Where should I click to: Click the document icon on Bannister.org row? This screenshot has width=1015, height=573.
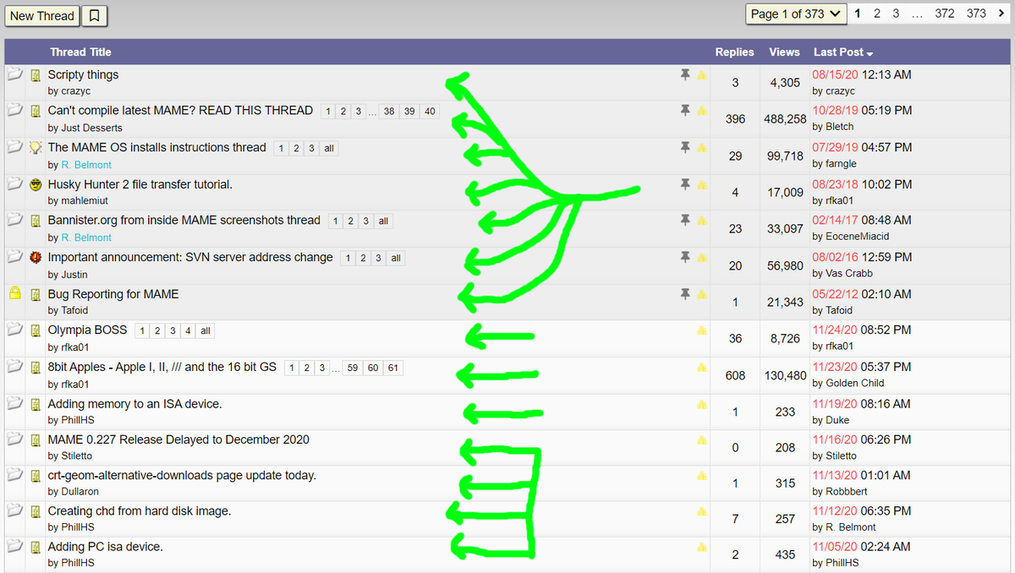point(36,221)
